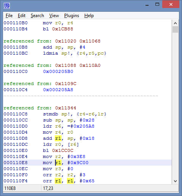Click status bar address 110E8

(10, 188)
